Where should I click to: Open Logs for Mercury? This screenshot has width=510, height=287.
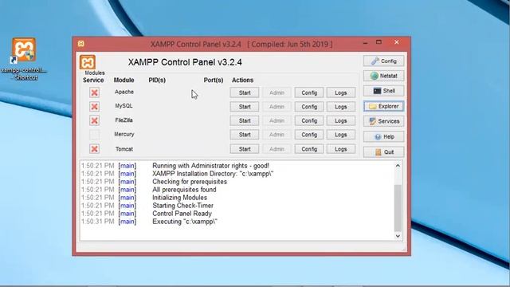tap(341, 135)
